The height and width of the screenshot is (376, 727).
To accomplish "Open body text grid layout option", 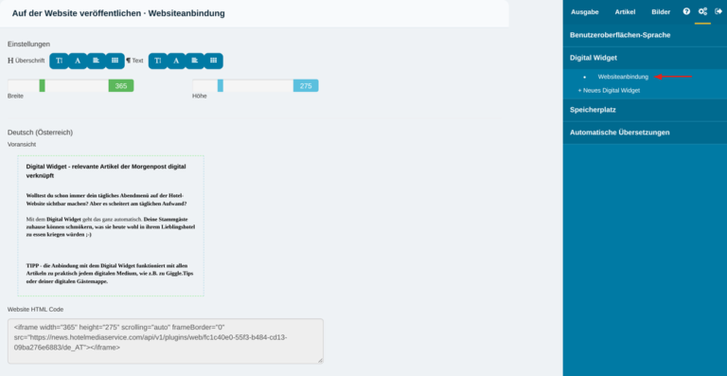I will [x=213, y=61].
